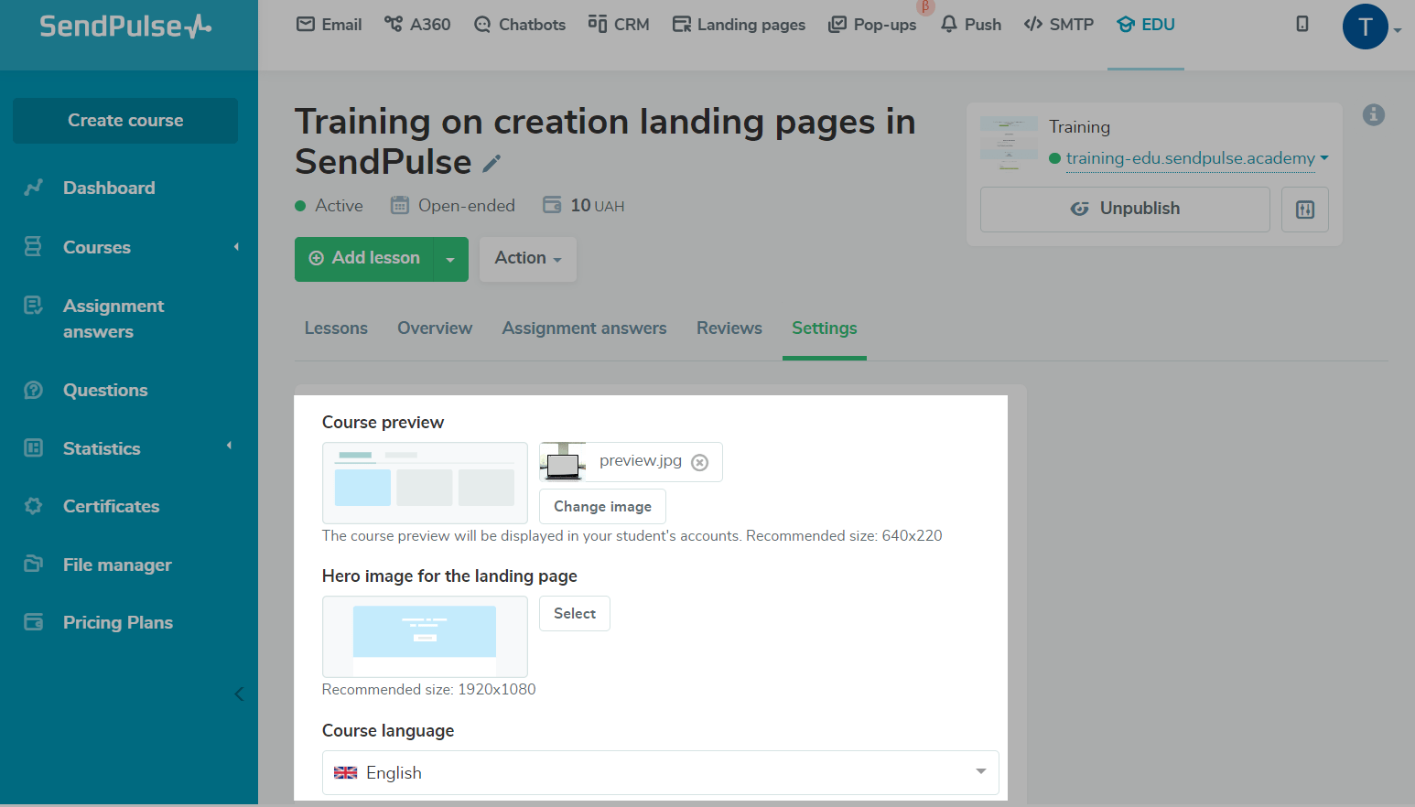Open the Add lesson dropdown arrow
This screenshot has width=1415, height=807.
450,259
